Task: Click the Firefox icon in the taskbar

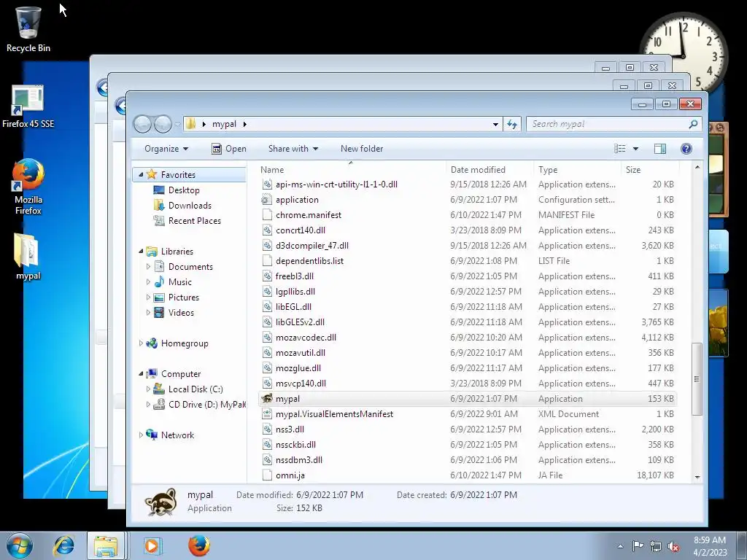Action: click(199, 545)
